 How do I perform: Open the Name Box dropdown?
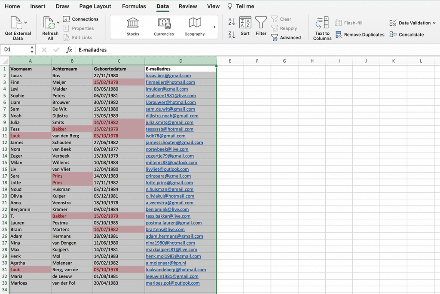coord(32,50)
